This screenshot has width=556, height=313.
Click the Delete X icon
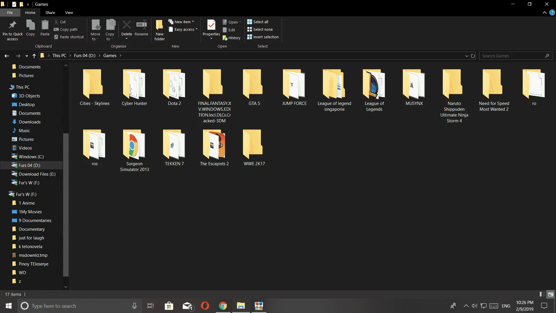tap(127, 25)
